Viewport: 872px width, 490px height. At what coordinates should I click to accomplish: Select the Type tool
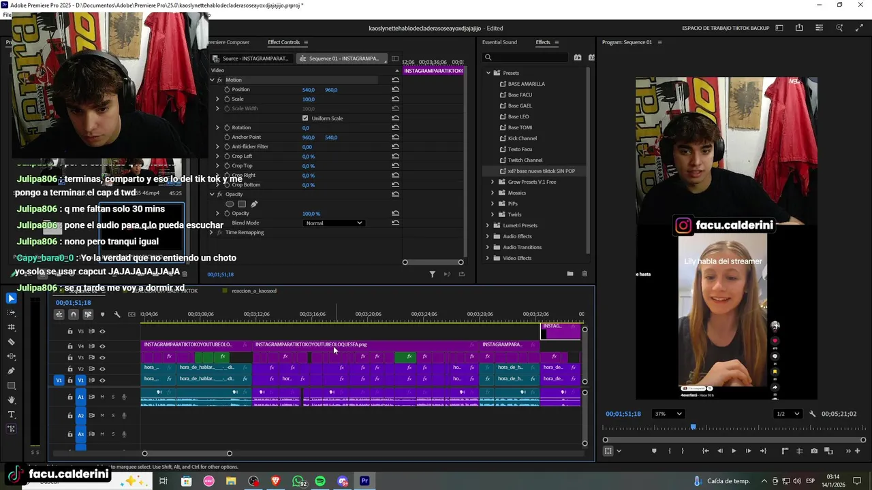click(x=11, y=414)
